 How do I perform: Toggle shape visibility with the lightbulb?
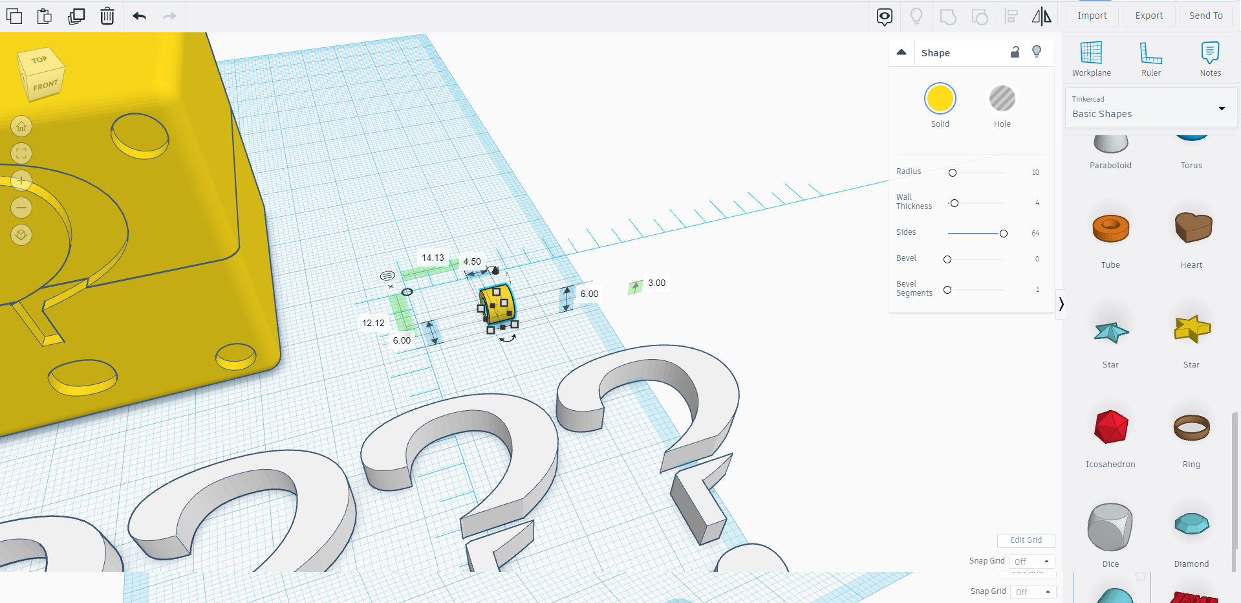1037,51
